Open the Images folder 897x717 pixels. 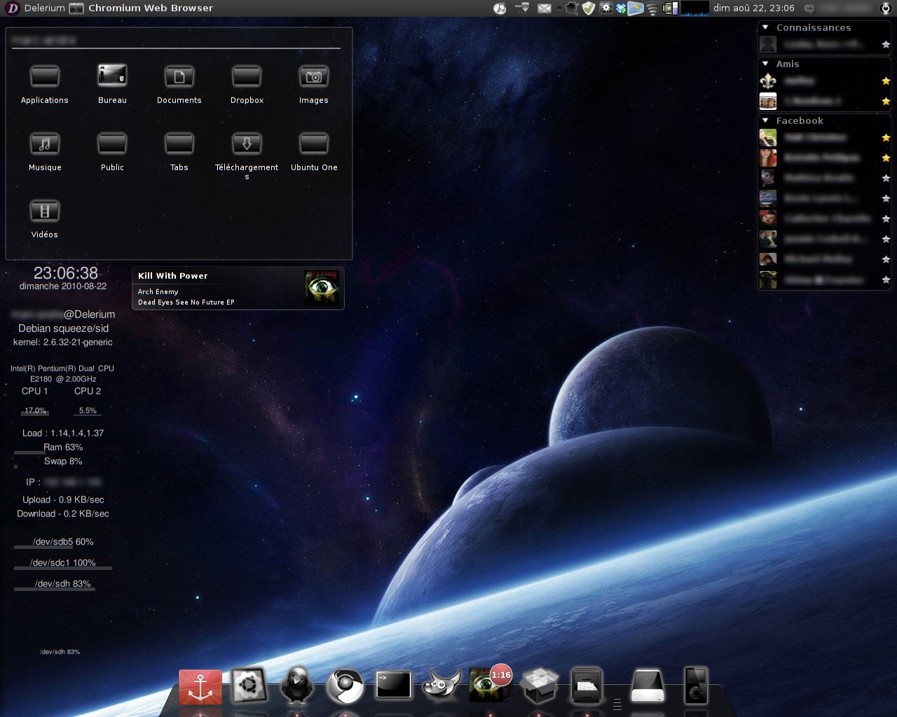tap(314, 85)
